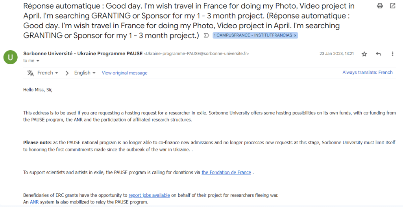Screen dimensions: 403x207
Task: Expand recipient details next to "to me"
Action: point(38,61)
